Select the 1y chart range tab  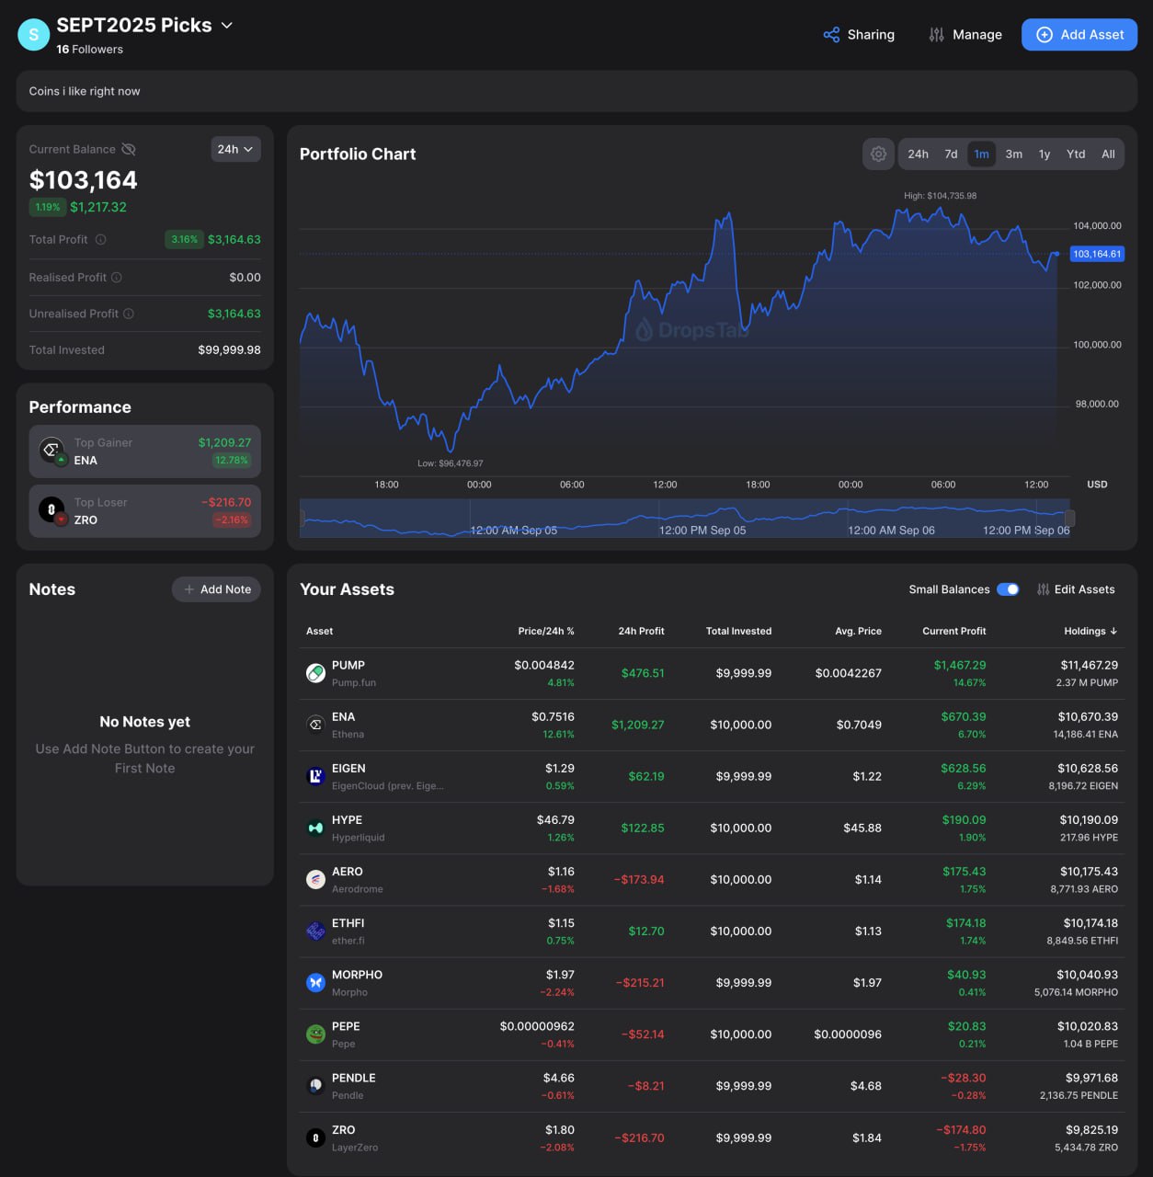(1045, 154)
